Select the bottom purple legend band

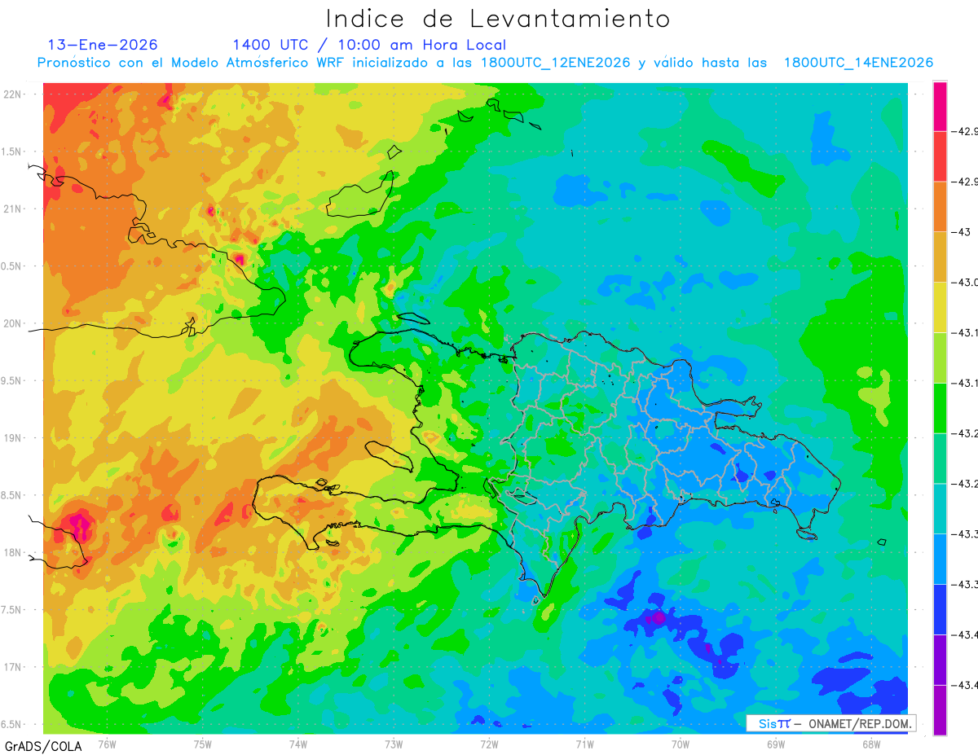pos(940,709)
